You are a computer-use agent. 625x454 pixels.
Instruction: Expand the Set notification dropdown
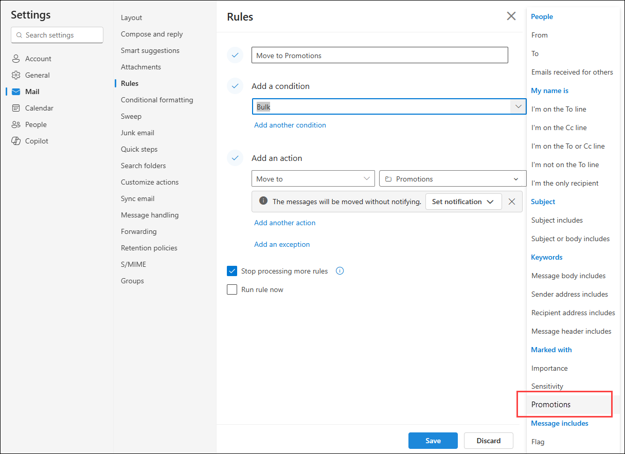(463, 202)
